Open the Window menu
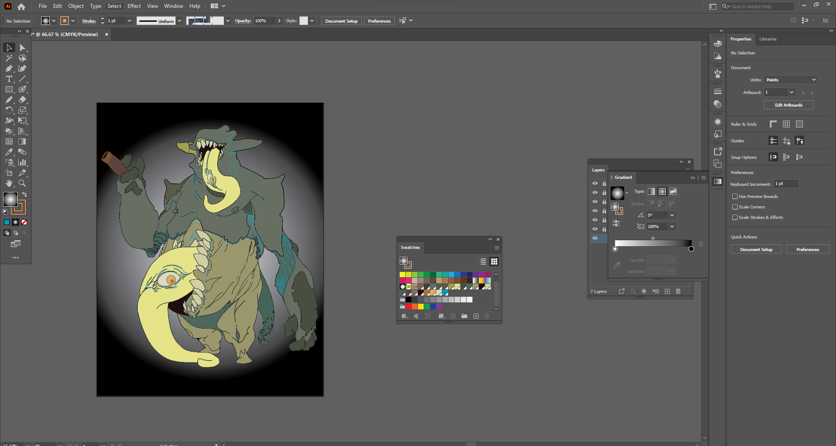Image resolution: width=836 pixels, height=446 pixels. pyautogui.click(x=173, y=6)
